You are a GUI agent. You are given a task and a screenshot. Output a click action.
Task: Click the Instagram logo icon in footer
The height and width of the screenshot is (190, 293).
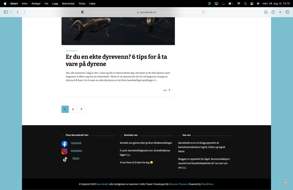tap(64, 151)
